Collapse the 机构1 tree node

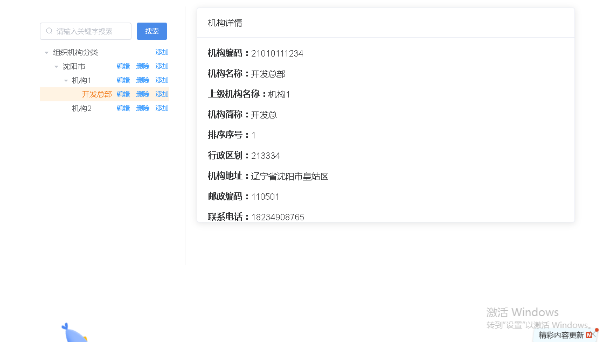click(65, 80)
